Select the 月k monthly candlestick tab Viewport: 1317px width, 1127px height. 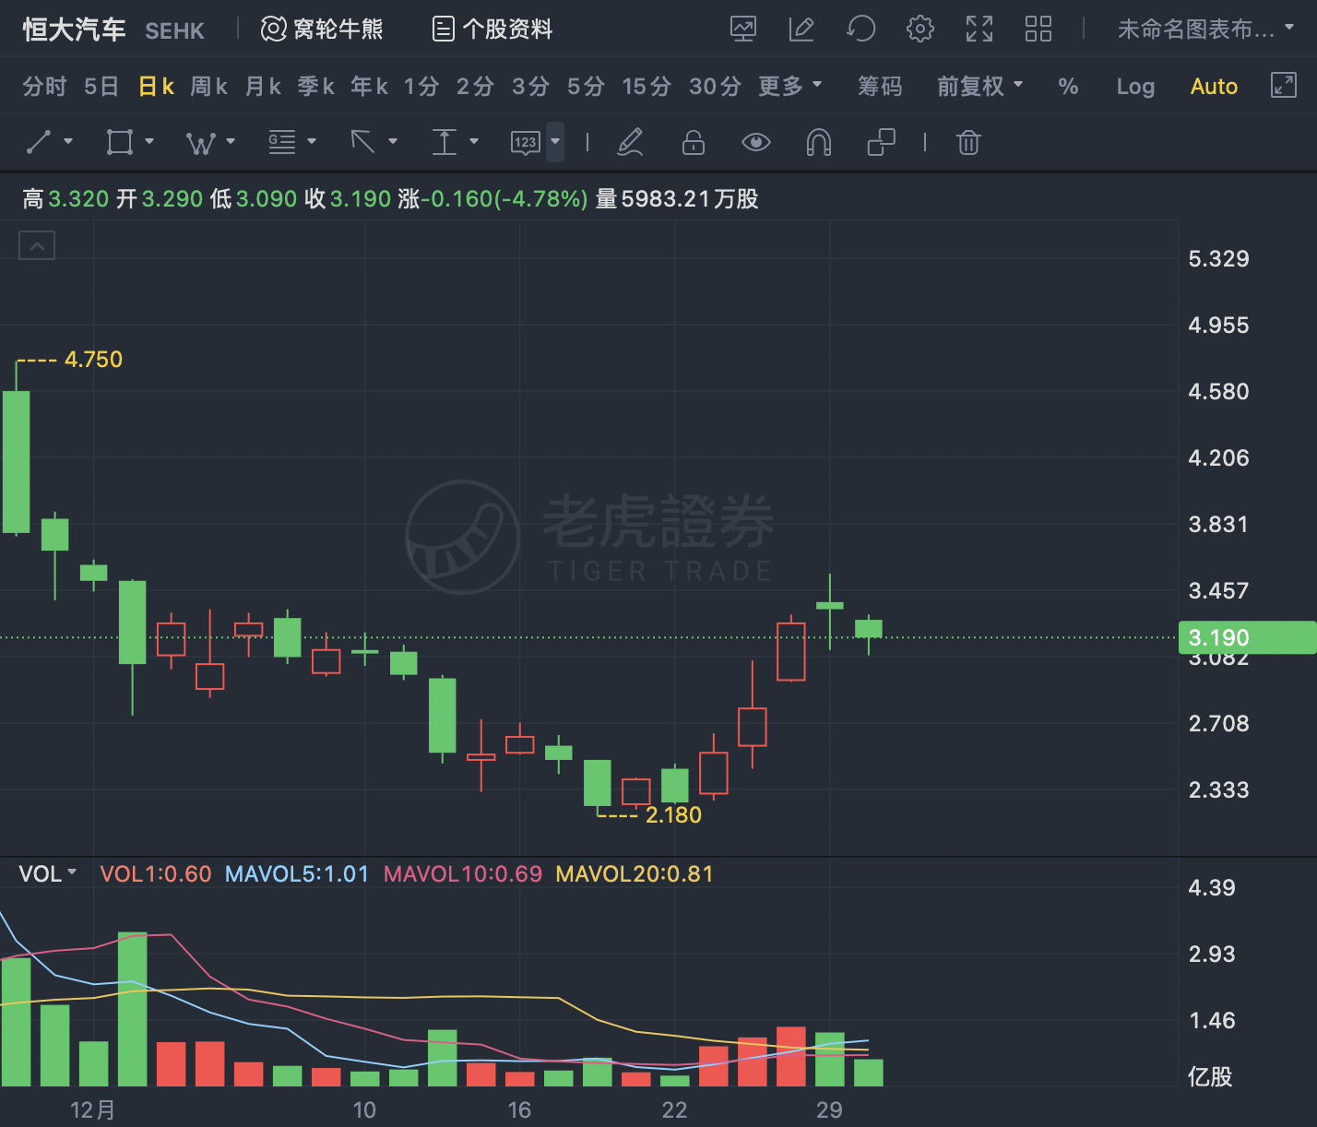[x=263, y=87]
